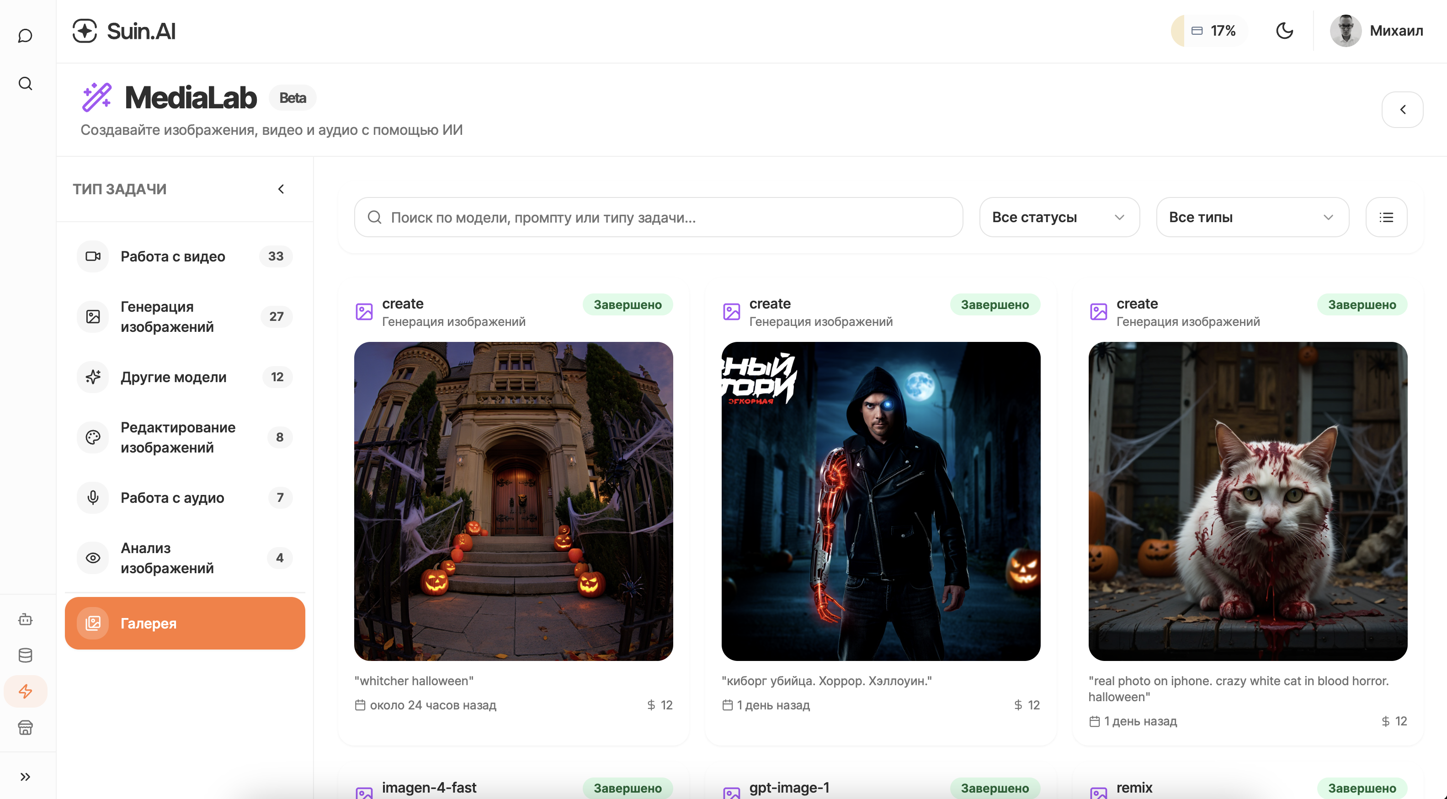Open the robot bots icon
The width and height of the screenshot is (1447, 799).
click(25, 619)
